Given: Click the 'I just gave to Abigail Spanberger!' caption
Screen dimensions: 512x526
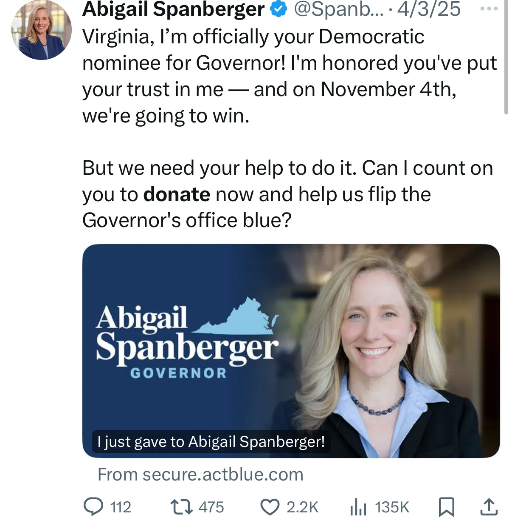Looking at the screenshot, I should [211, 441].
